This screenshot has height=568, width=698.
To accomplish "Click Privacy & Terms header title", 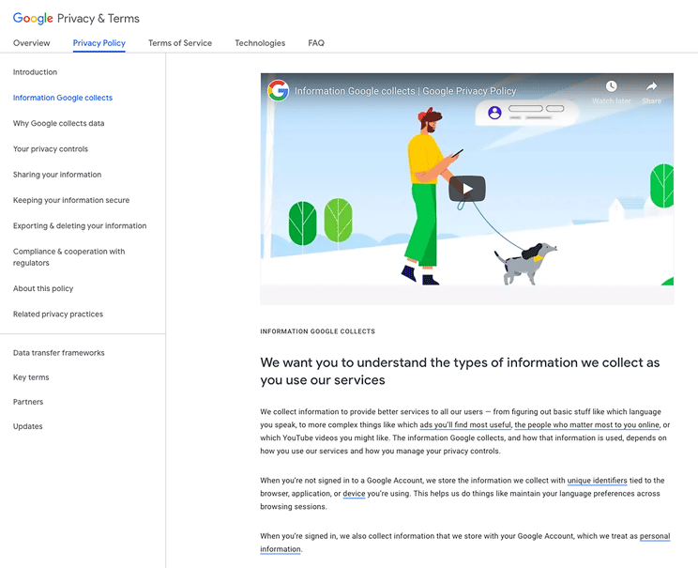I will 99,18.
